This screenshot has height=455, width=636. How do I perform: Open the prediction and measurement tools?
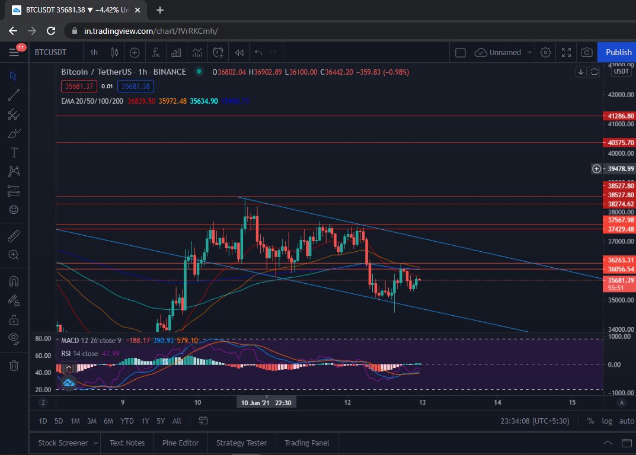(14, 191)
